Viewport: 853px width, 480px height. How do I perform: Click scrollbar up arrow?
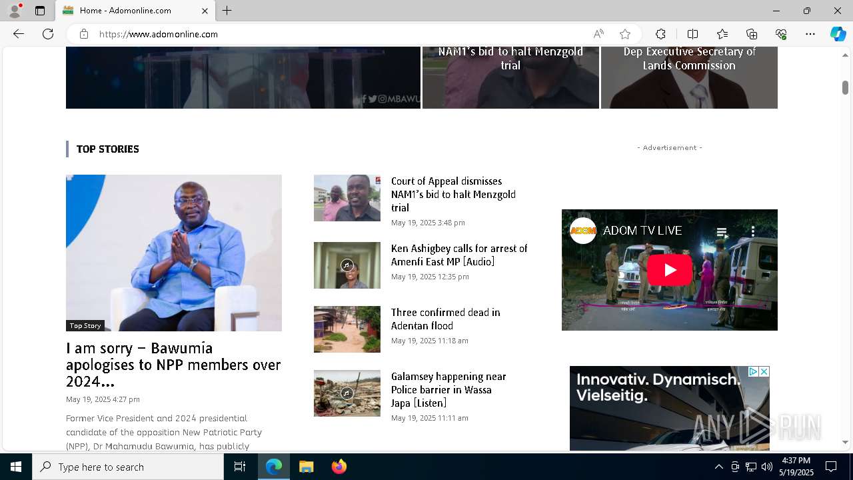click(x=845, y=55)
